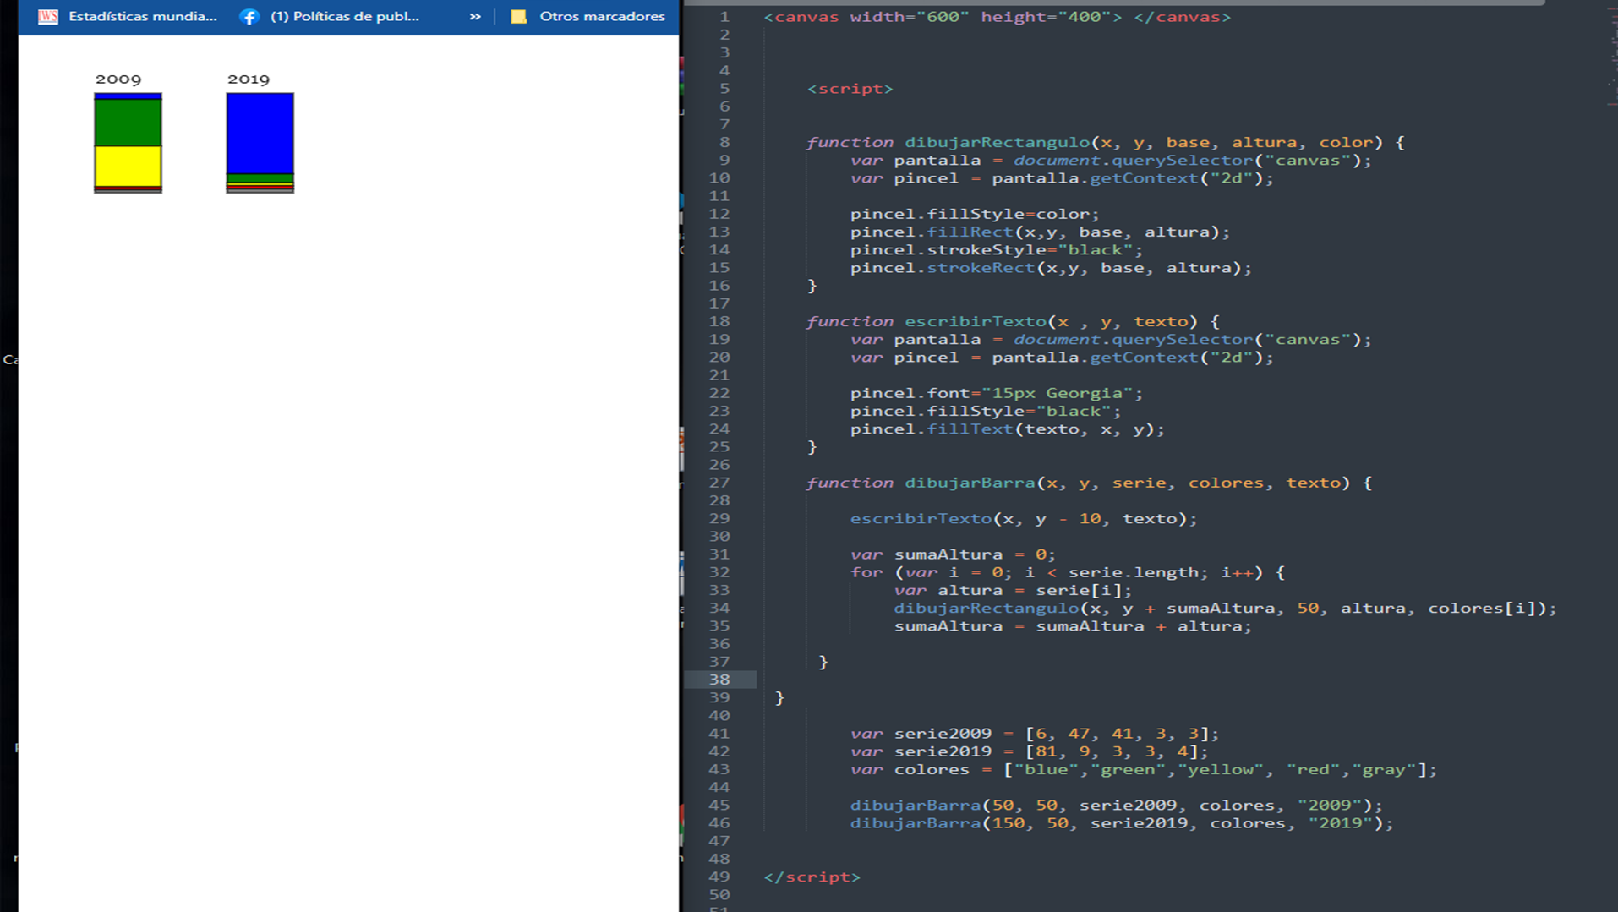1618x912 pixels.
Task: Click serie2019 in its var declaration, line 42
Action: pyautogui.click(x=943, y=751)
